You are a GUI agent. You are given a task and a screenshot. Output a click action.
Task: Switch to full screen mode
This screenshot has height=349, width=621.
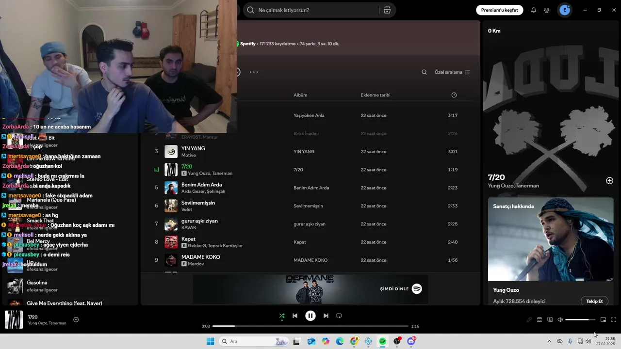point(614,319)
